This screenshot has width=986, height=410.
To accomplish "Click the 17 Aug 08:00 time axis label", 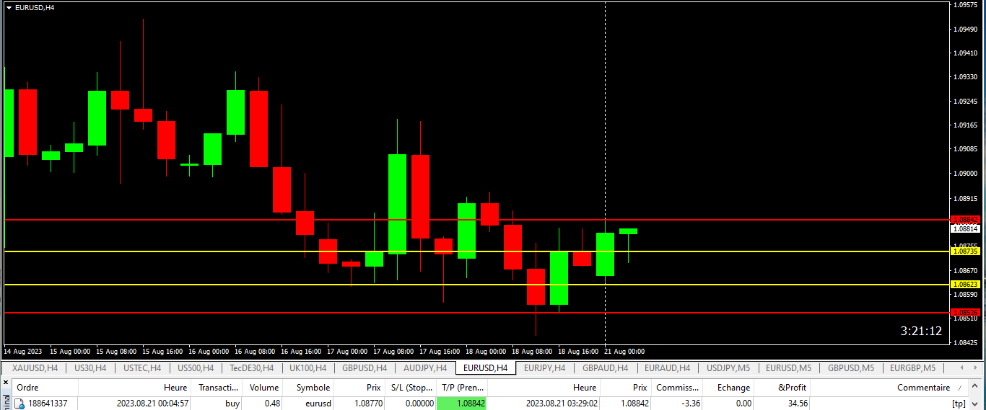I will point(393,352).
